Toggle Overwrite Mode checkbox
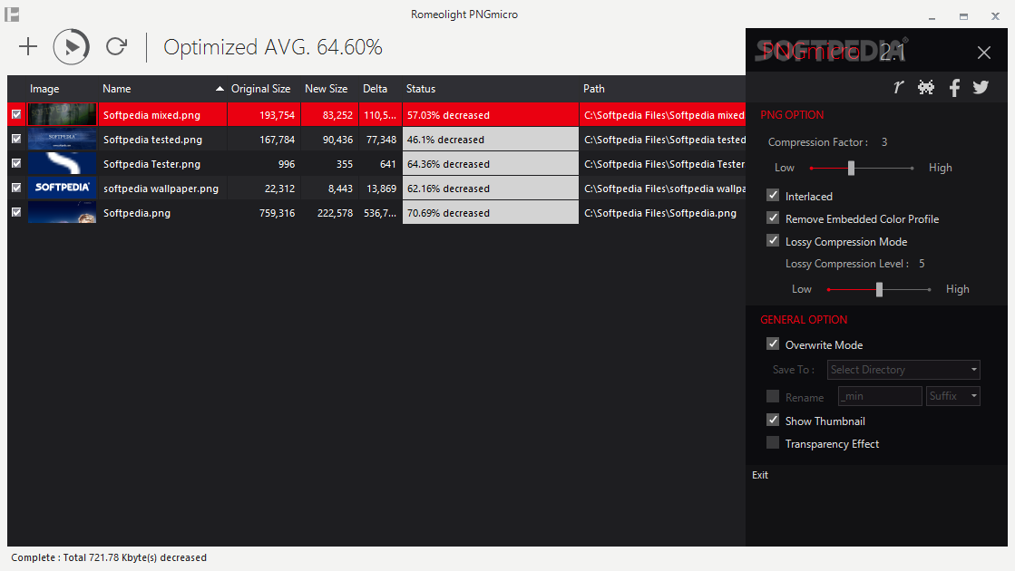This screenshot has height=571, width=1015. point(773,344)
